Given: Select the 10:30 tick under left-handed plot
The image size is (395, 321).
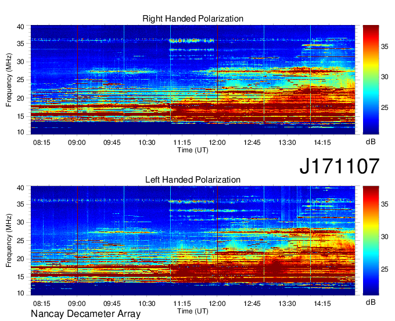Looking at the screenshot, I should (x=147, y=304).
